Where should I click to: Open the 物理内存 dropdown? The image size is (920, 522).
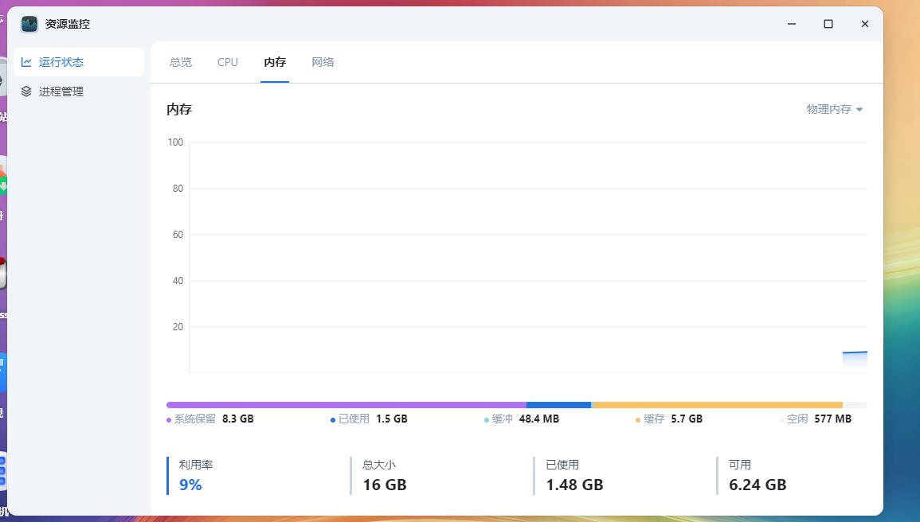834,109
